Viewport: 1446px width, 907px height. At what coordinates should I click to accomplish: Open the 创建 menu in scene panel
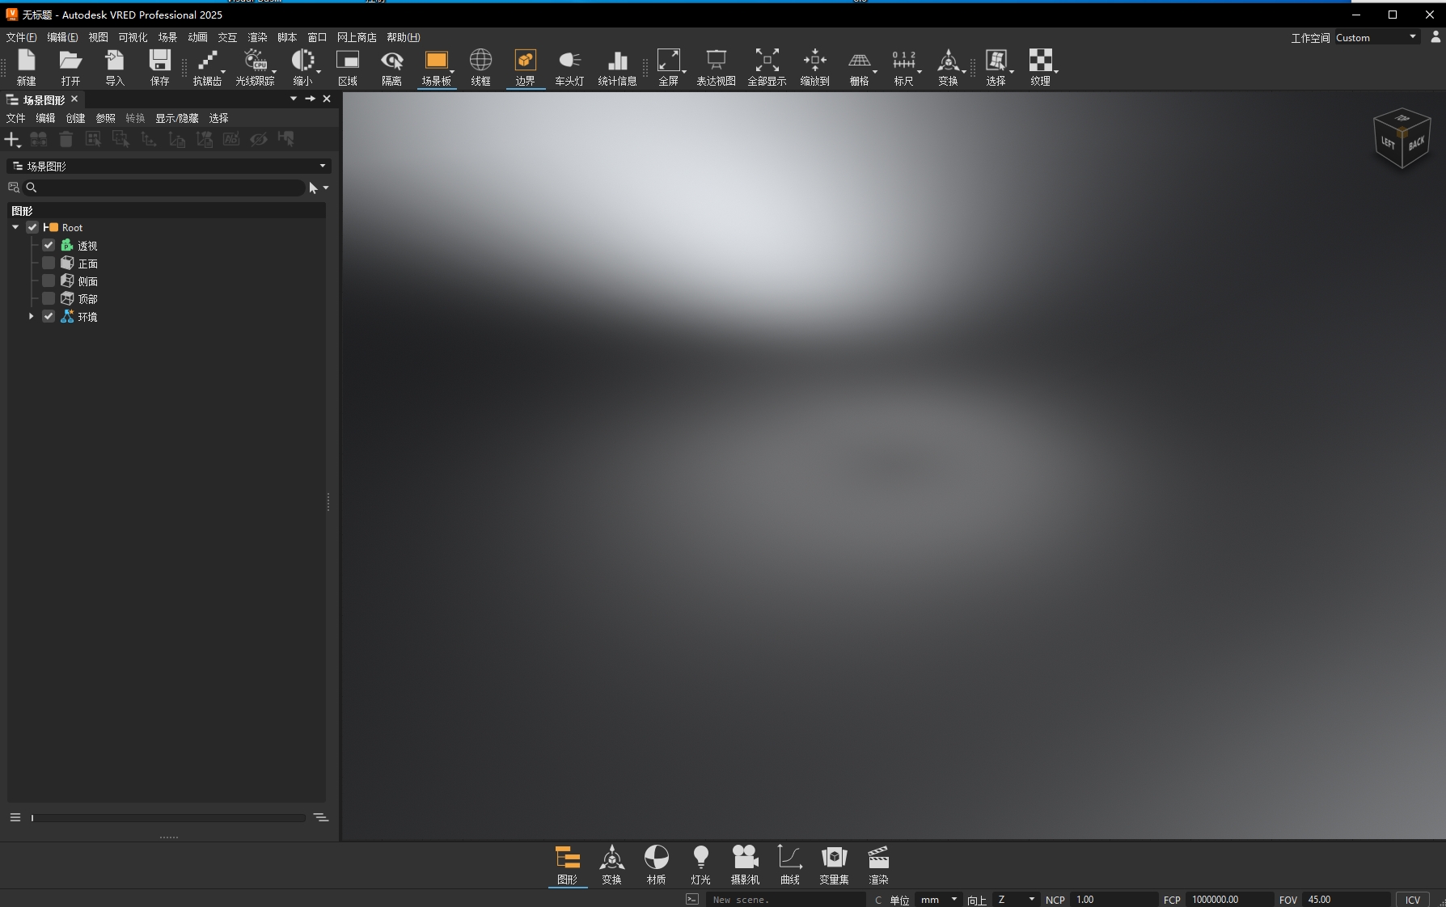click(x=75, y=118)
